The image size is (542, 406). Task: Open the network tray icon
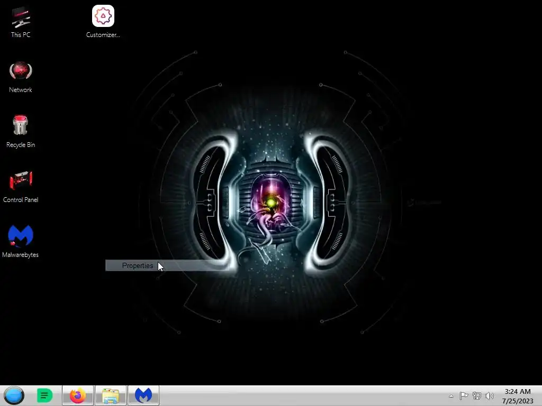tap(477, 395)
